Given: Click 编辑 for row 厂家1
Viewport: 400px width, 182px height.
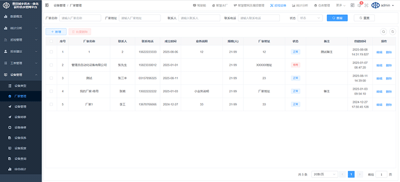Looking at the screenshot, I should coord(379,104).
